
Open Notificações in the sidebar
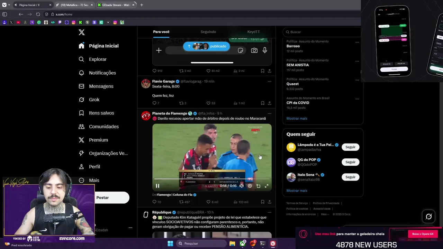97,73
